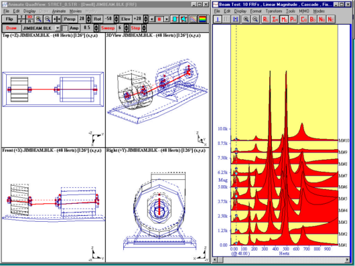This screenshot has width=355, height=266.
Task: Click the Elev button
Action: [126, 19]
